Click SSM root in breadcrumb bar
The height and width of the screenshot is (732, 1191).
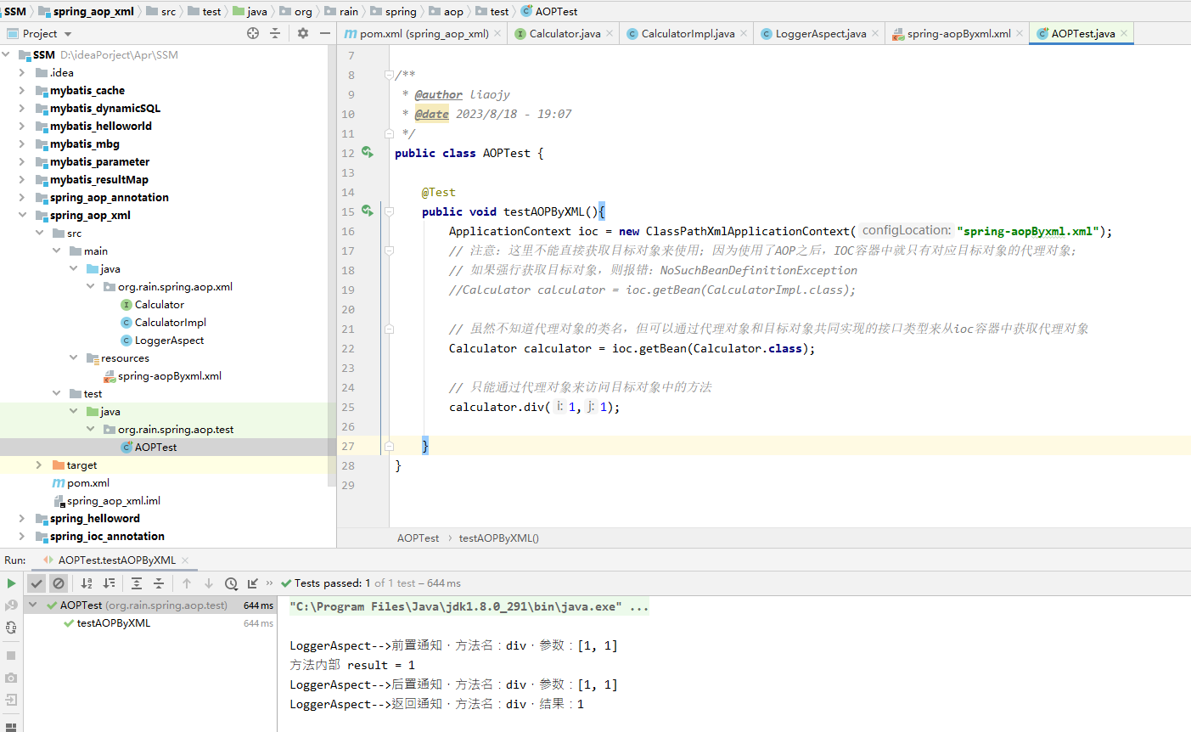coord(15,11)
